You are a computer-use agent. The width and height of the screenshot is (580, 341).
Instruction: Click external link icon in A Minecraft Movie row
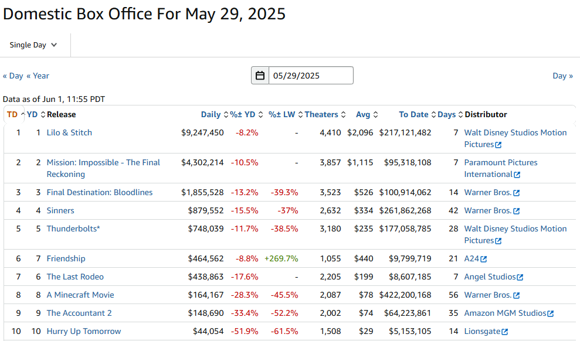tap(517, 295)
